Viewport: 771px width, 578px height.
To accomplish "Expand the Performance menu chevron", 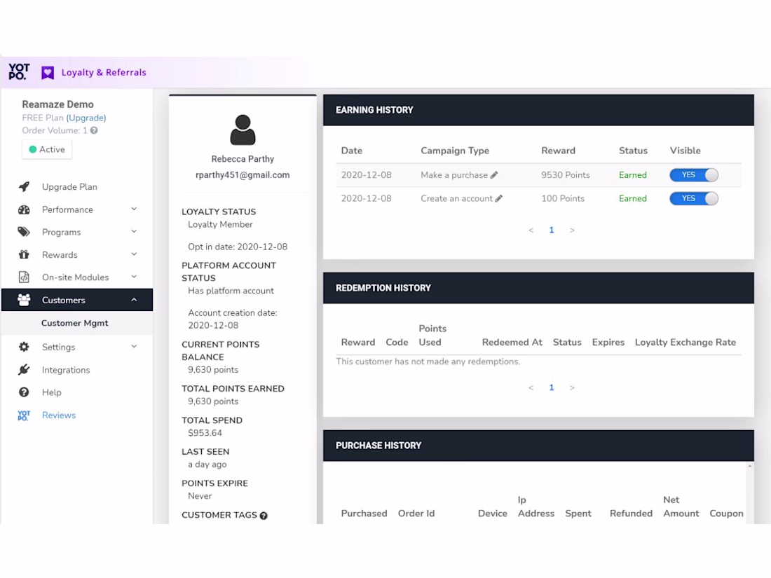I will (x=134, y=209).
